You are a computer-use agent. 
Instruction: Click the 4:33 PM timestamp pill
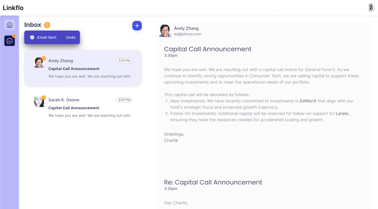[124, 100]
